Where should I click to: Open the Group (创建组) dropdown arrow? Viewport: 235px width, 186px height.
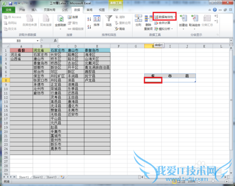pos(183,29)
